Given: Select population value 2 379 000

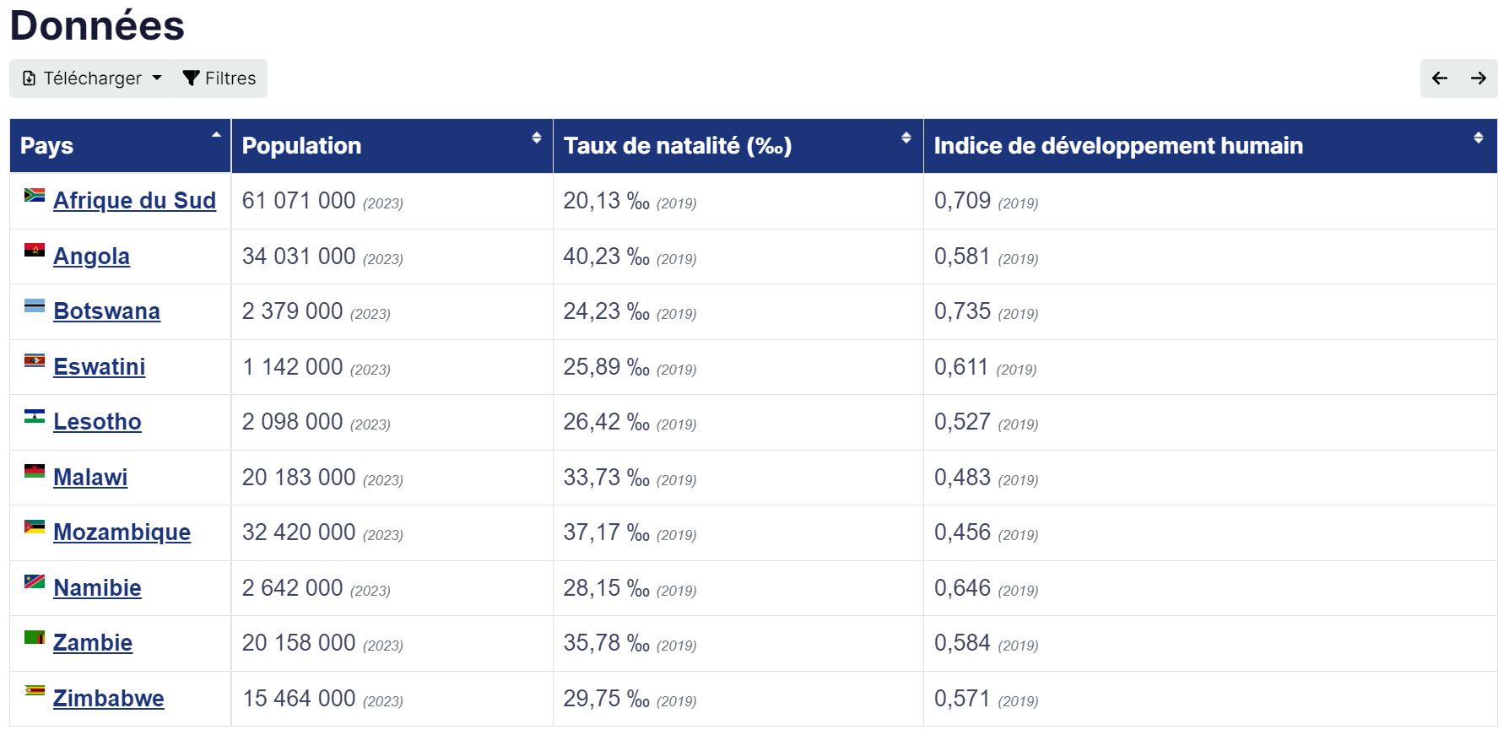Looking at the screenshot, I should click(x=293, y=311).
